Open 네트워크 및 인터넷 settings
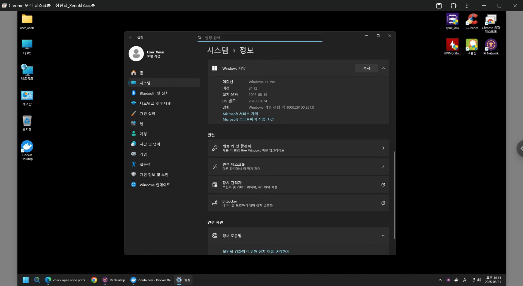The height and width of the screenshot is (286, 523). (x=164, y=103)
